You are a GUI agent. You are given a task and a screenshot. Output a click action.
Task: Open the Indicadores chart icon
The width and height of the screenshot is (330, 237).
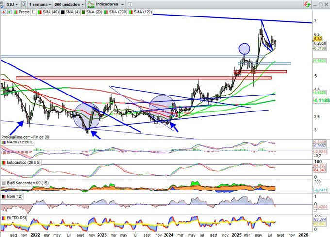[x=91, y=4]
